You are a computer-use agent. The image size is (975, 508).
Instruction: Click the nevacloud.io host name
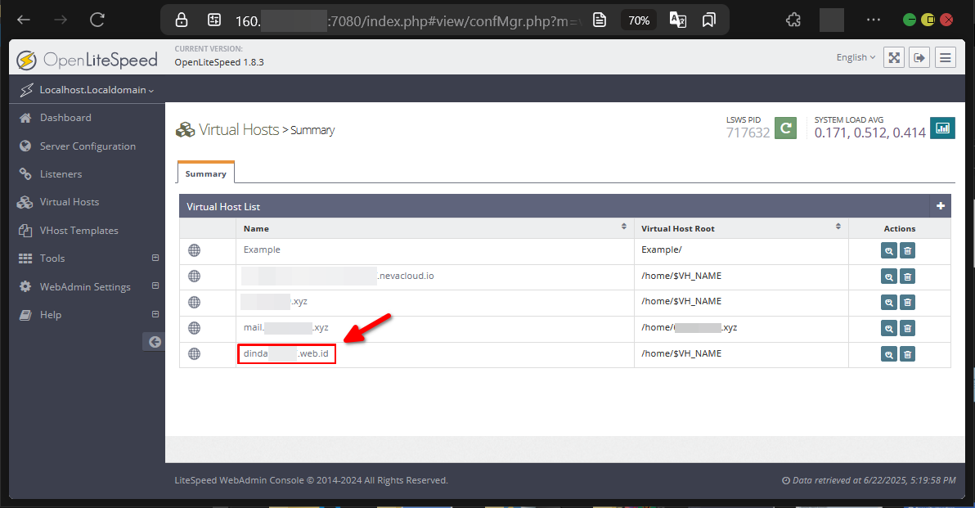[339, 276]
